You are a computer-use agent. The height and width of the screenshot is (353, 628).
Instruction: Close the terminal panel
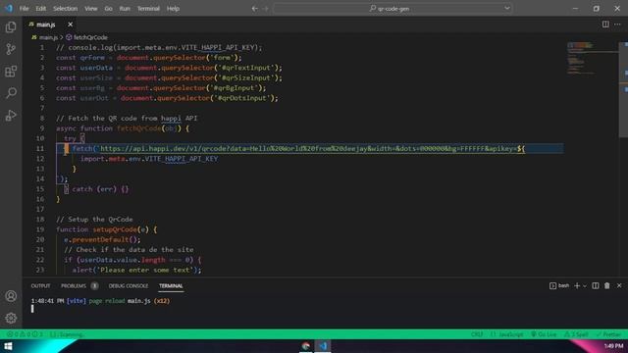(x=619, y=285)
